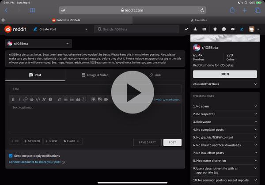
Task: Open Connect accounts to share your post
Action: 34,162
